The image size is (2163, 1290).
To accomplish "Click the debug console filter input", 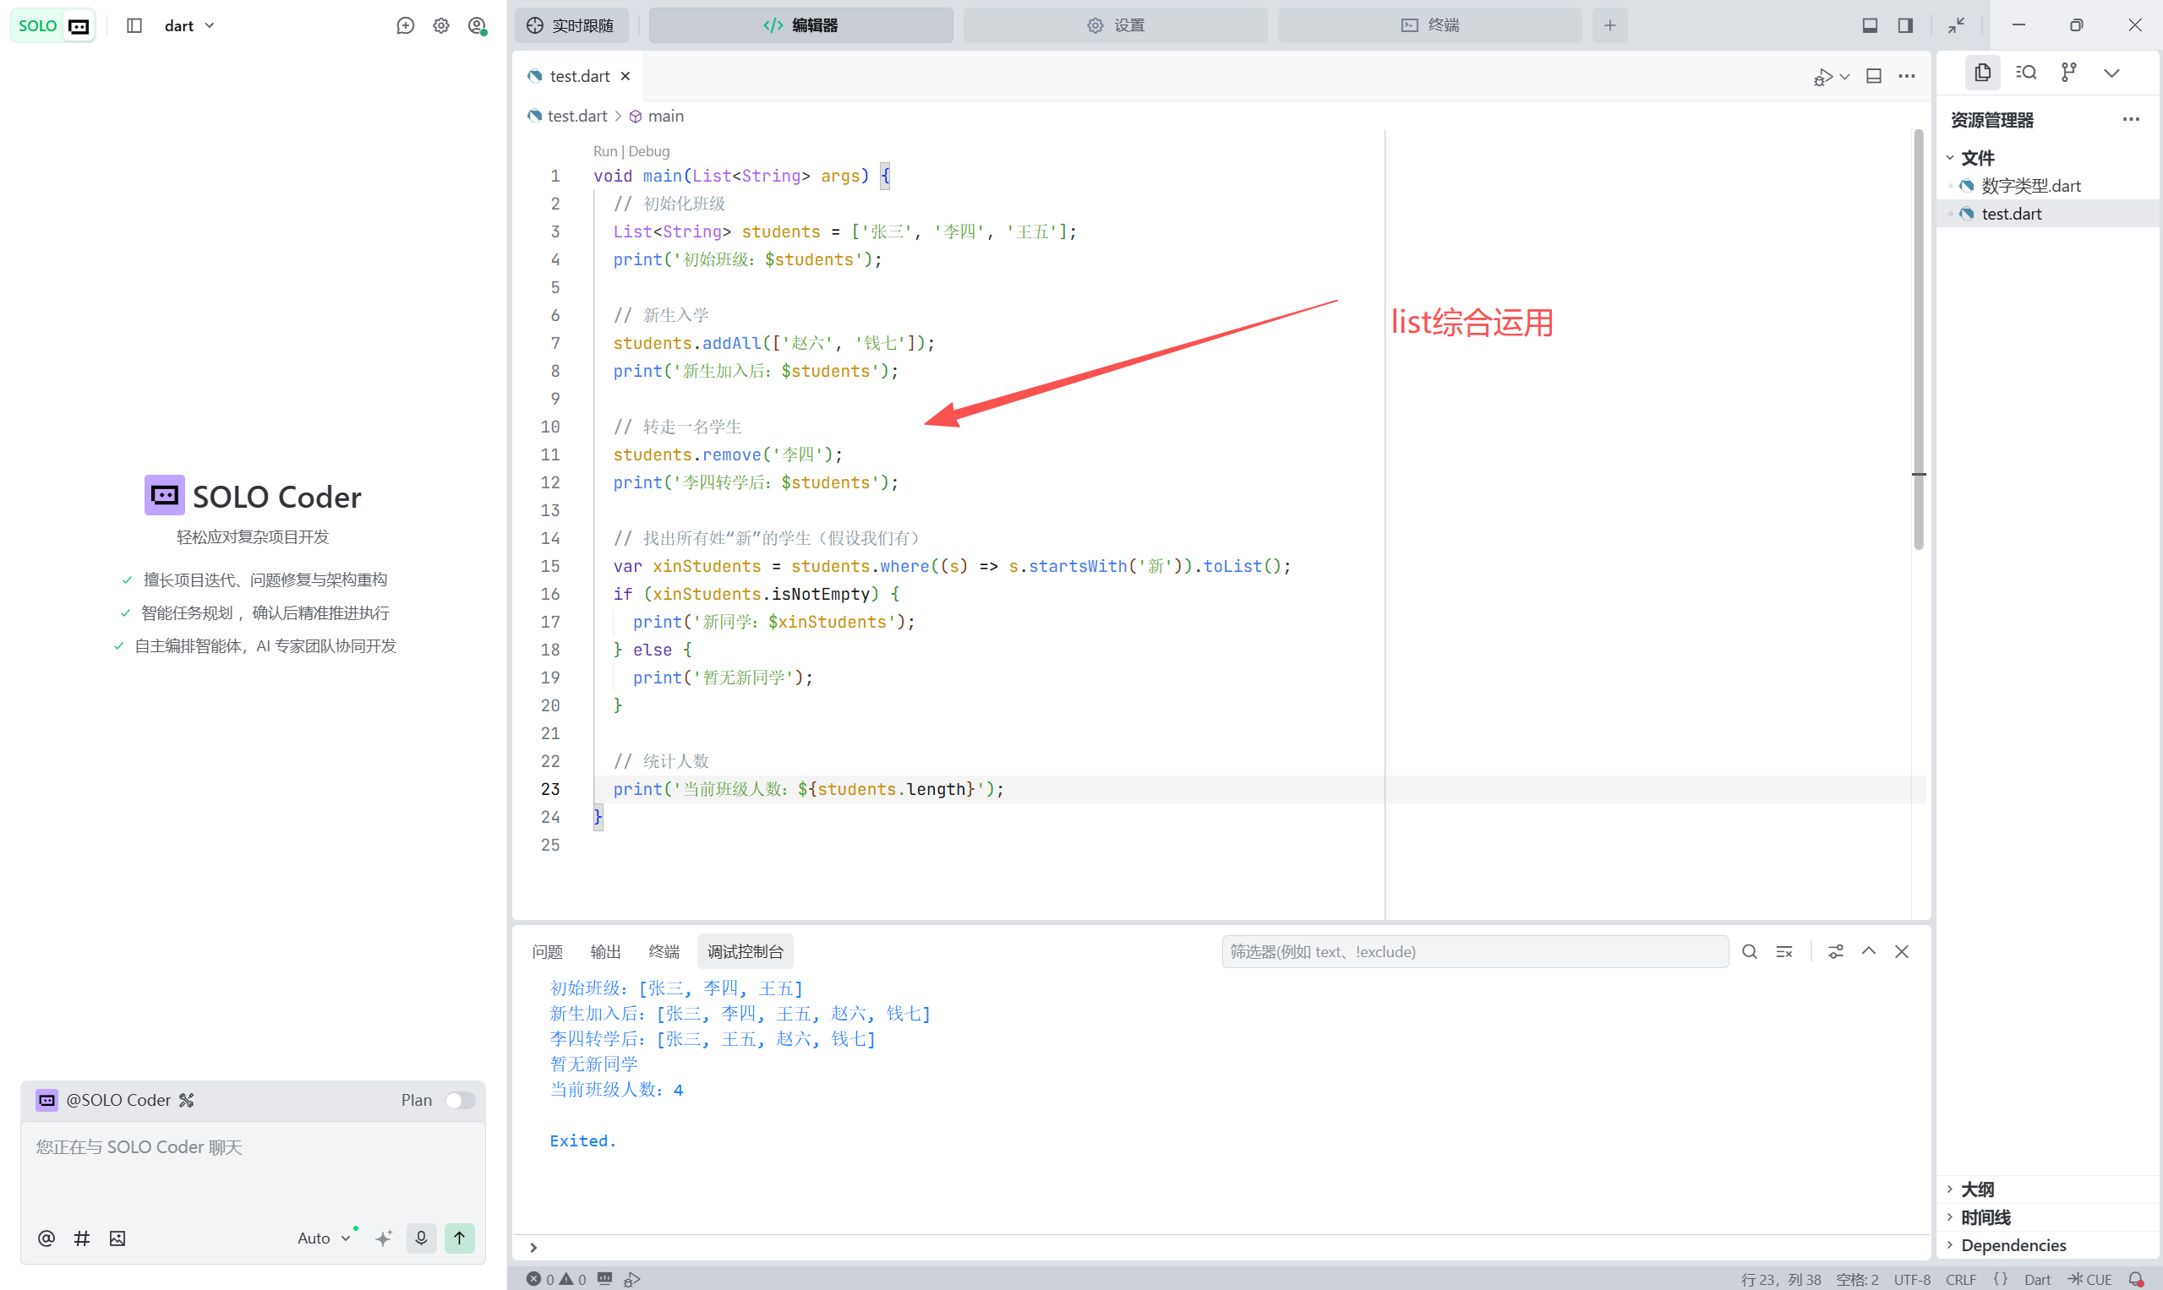I will [x=1474, y=952].
